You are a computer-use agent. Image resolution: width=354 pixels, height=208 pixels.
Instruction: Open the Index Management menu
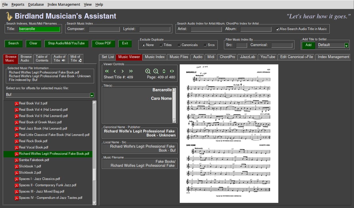(64, 4)
